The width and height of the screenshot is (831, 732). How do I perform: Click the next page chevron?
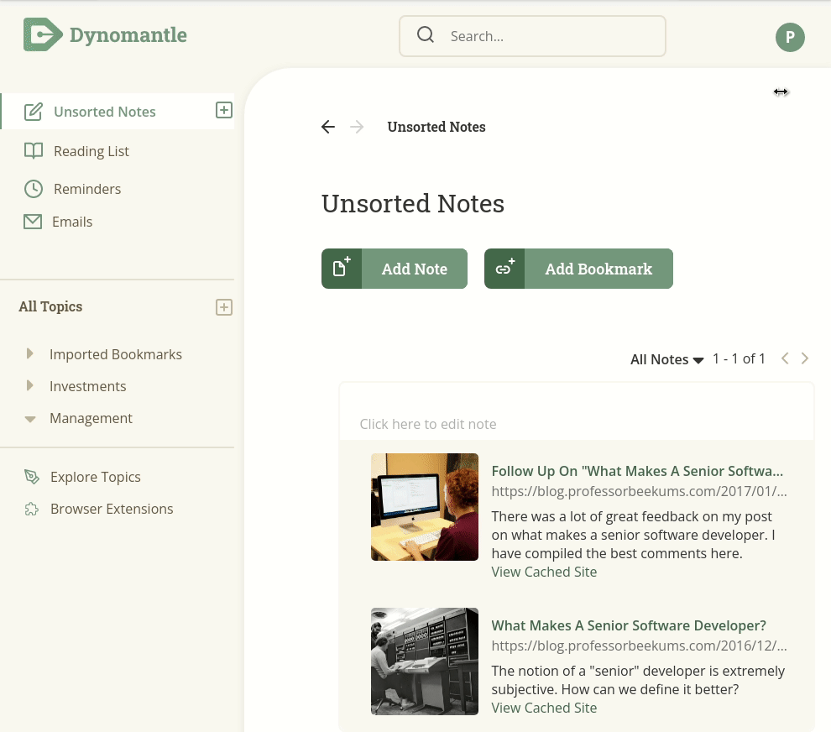[x=804, y=358]
